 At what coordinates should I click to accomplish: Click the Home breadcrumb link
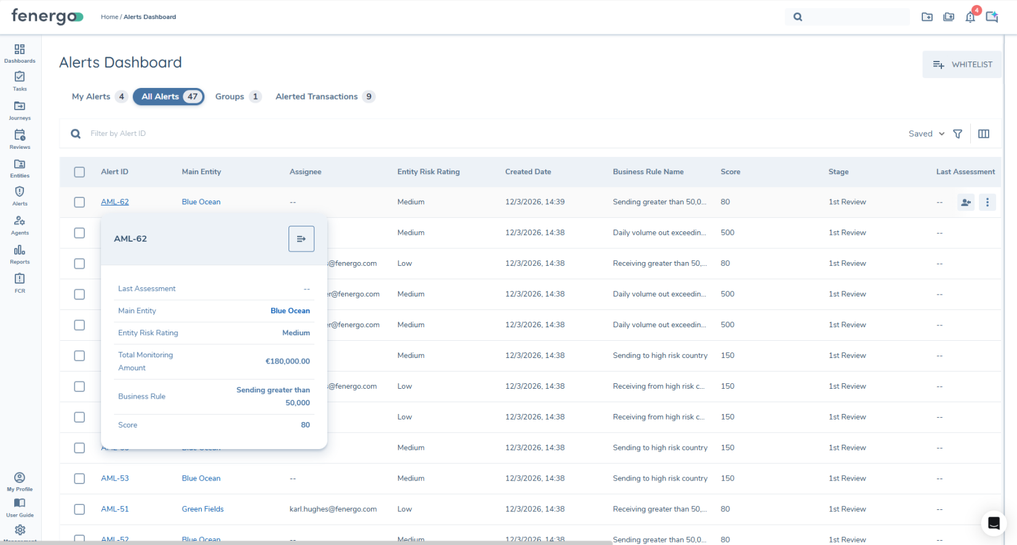tap(110, 17)
